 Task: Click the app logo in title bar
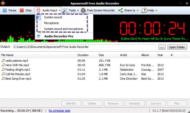coord(3,3)
